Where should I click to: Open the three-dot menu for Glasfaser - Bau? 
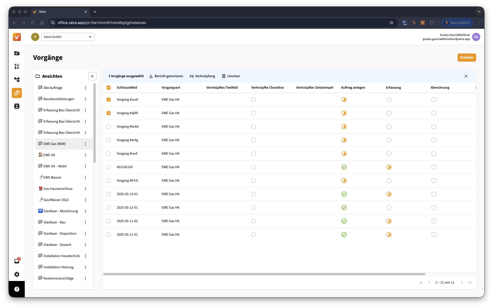point(85,222)
